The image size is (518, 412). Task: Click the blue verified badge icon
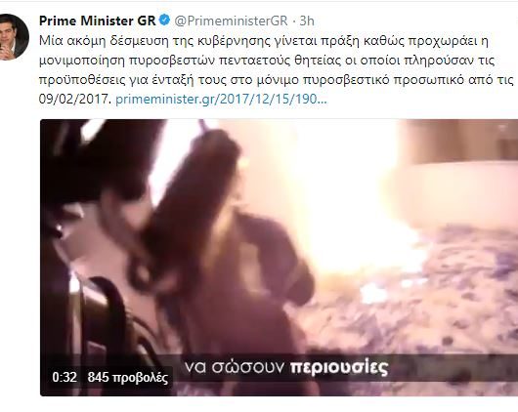[164, 21]
